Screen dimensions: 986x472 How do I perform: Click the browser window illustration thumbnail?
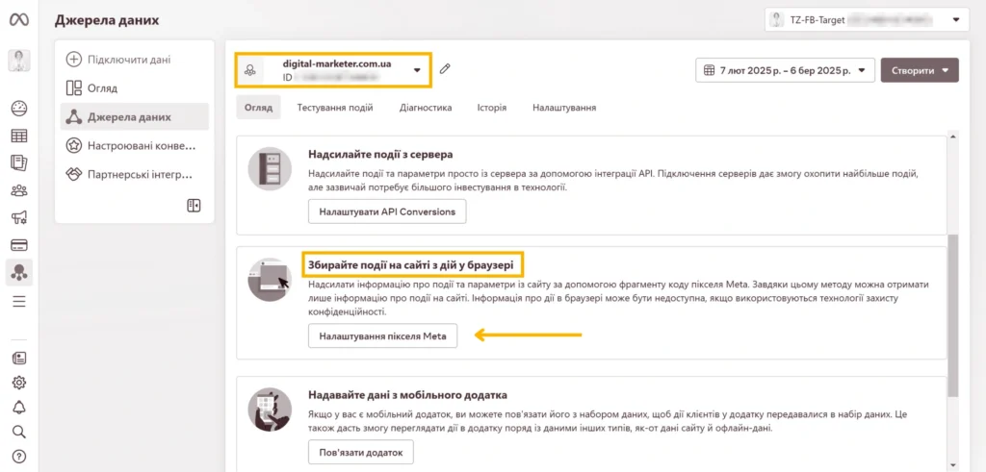(x=270, y=279)
